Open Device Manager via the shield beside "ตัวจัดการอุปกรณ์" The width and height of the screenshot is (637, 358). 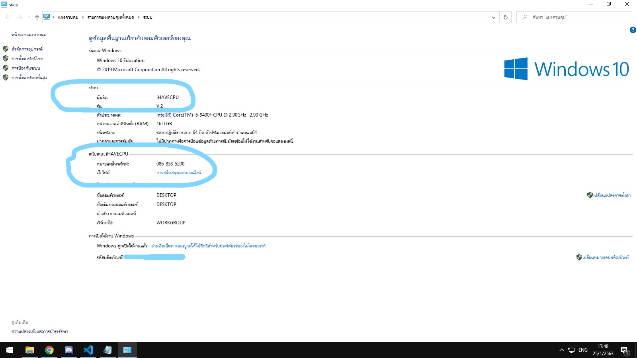pos(6,49)
